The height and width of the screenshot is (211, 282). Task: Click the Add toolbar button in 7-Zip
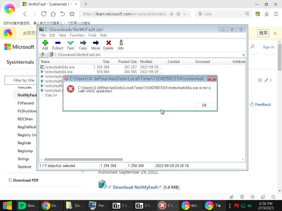coord(45,45)
